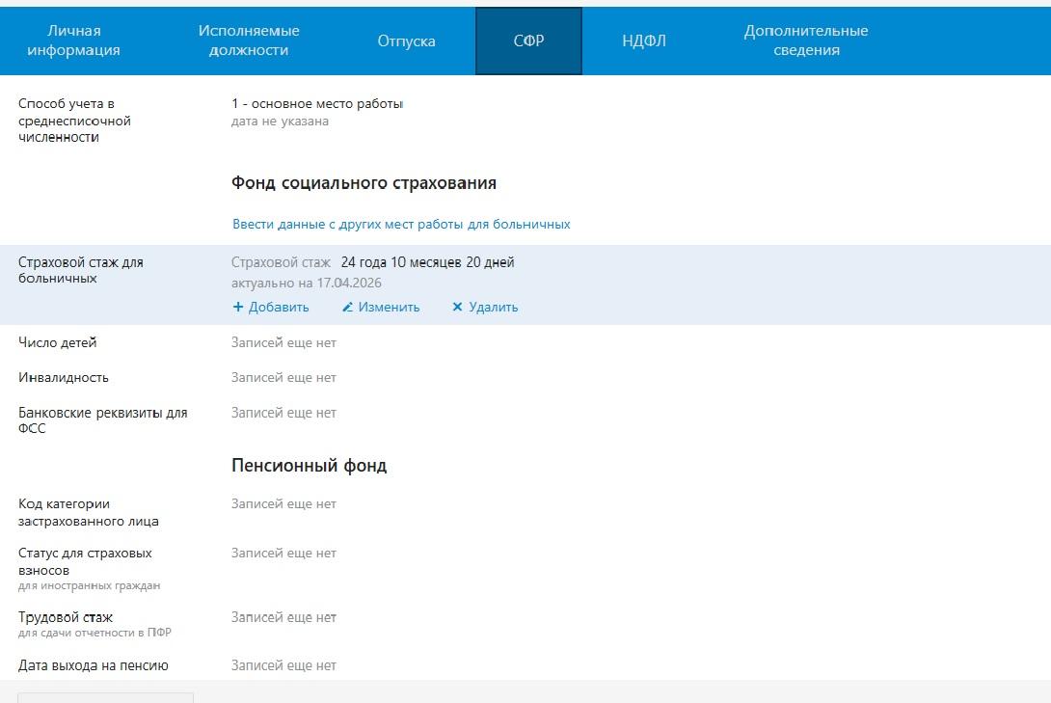The height and width of the screenshot is (703, 1051).
Task: Click the pencil icon next to Изменить
Action: click(x=347, y=307)
